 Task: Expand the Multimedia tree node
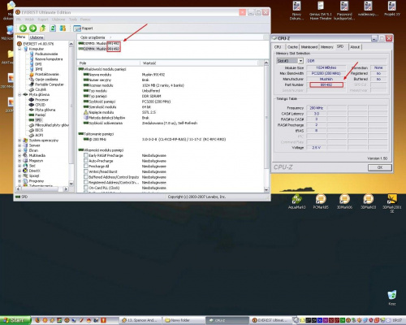coord(19,155)
